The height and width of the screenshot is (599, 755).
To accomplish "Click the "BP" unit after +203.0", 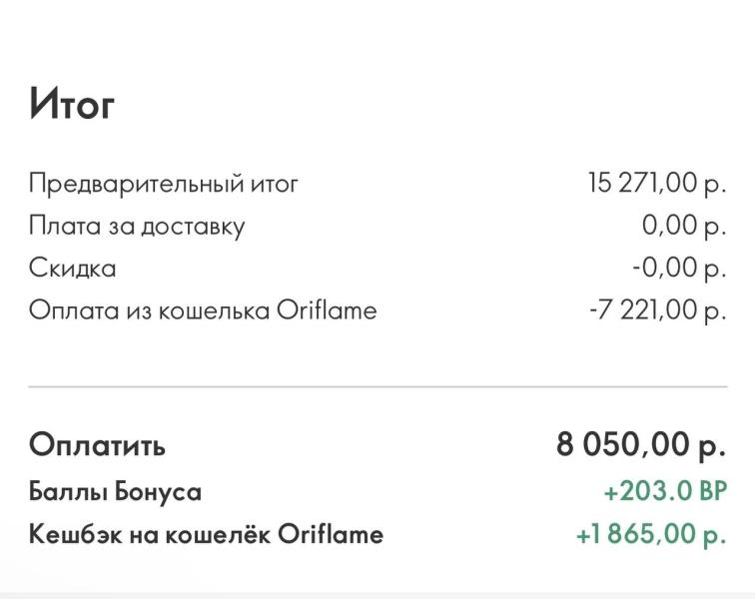I will click(x=711, y=491).
